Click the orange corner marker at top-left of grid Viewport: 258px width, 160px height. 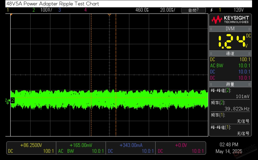11,15
